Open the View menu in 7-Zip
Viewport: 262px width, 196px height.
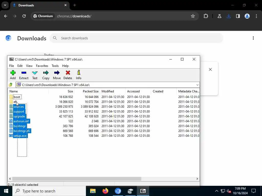click(29, 66)
